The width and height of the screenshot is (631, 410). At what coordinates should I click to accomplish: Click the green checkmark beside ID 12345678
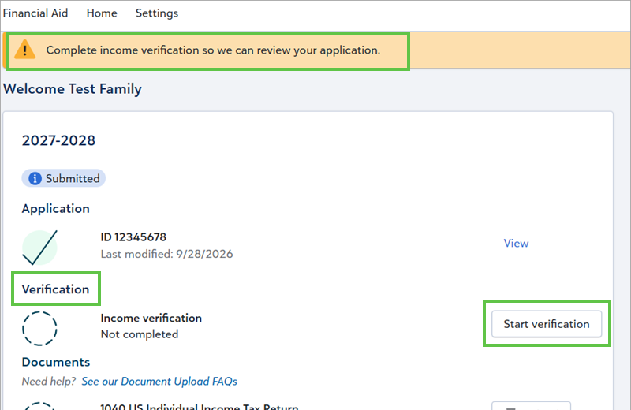pos(39,248)
